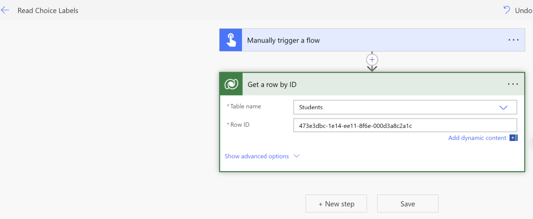
Task: Click the New step button
Action: pyautogui.click(x=336, y=204)
